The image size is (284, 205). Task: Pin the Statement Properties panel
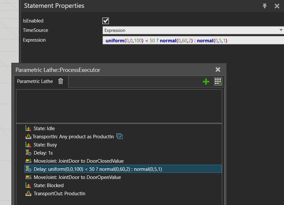(265, 6)
